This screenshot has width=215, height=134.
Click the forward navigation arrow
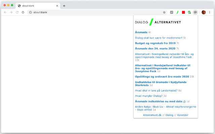[11, 12]
